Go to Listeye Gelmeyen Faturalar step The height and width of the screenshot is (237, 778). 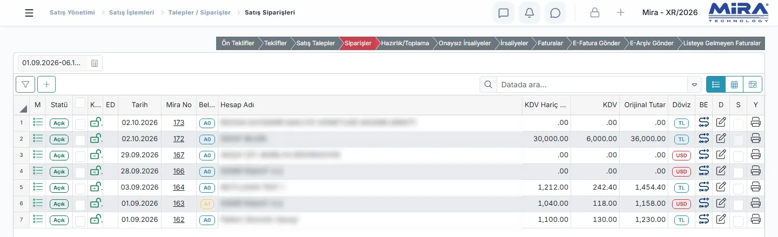pos(722,43)
